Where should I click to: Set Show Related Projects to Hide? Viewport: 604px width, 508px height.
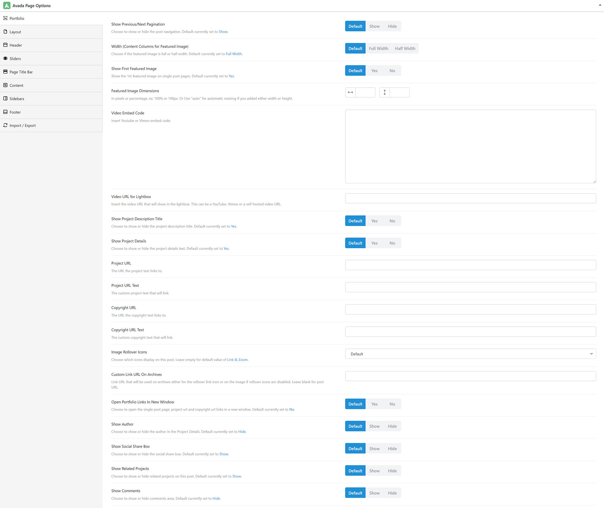click(x=392, y=471)
